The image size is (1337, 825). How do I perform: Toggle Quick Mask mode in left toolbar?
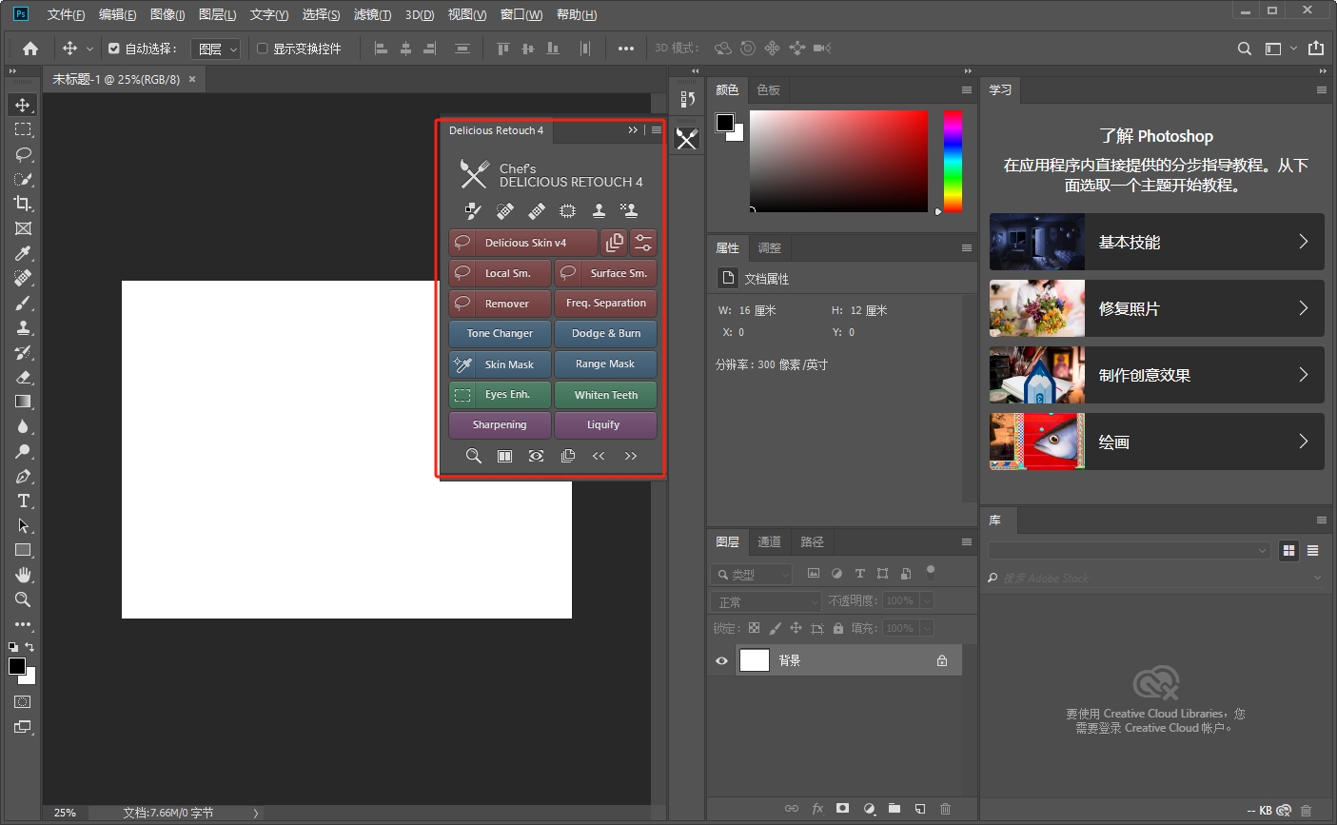[23, 702]
